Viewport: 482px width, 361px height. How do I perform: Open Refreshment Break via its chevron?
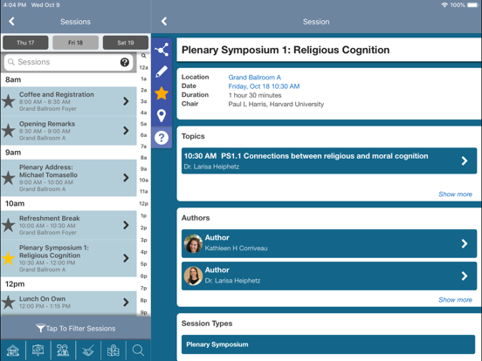(x=126, y=225)
